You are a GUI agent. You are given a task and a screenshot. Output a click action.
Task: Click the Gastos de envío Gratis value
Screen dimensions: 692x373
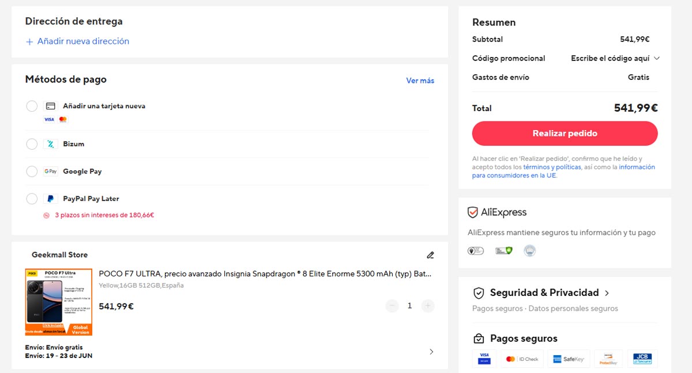coord(638,77)
